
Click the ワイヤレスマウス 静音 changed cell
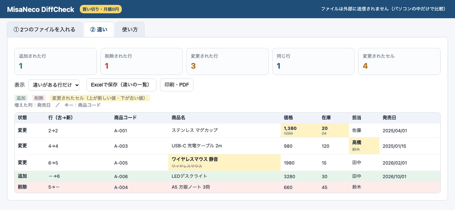[224, 163]
